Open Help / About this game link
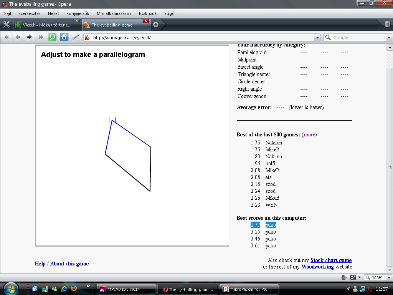Screen dimensions: 393x295 point(62,264)
